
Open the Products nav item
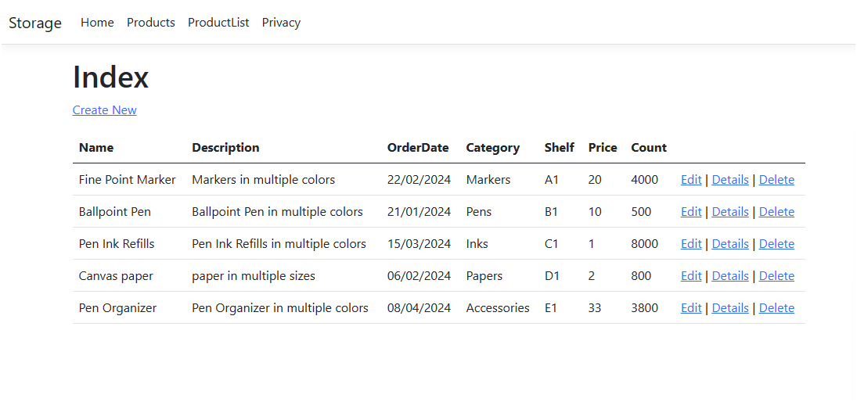click(151, 23)
